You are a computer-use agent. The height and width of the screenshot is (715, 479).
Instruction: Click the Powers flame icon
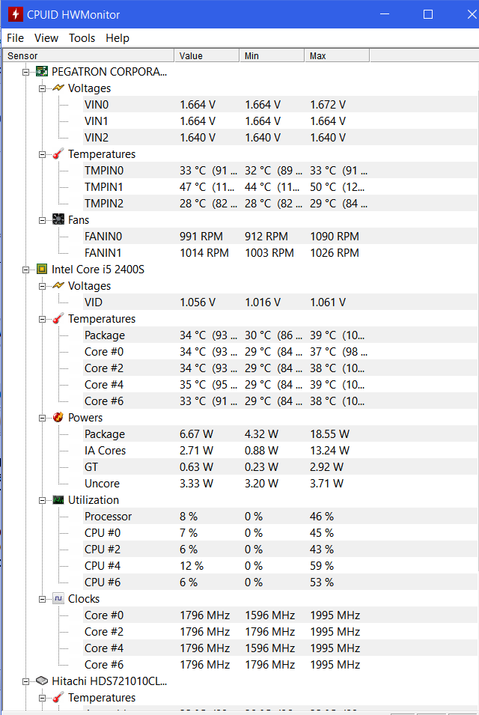pyautogui.click(x=58, y=418)
